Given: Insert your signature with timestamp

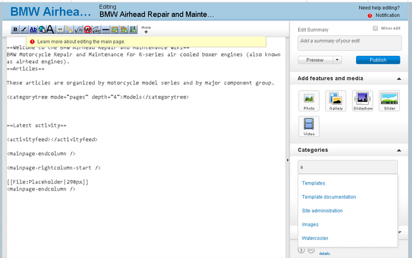Looking at the screenshot, I should click(97, 30).
